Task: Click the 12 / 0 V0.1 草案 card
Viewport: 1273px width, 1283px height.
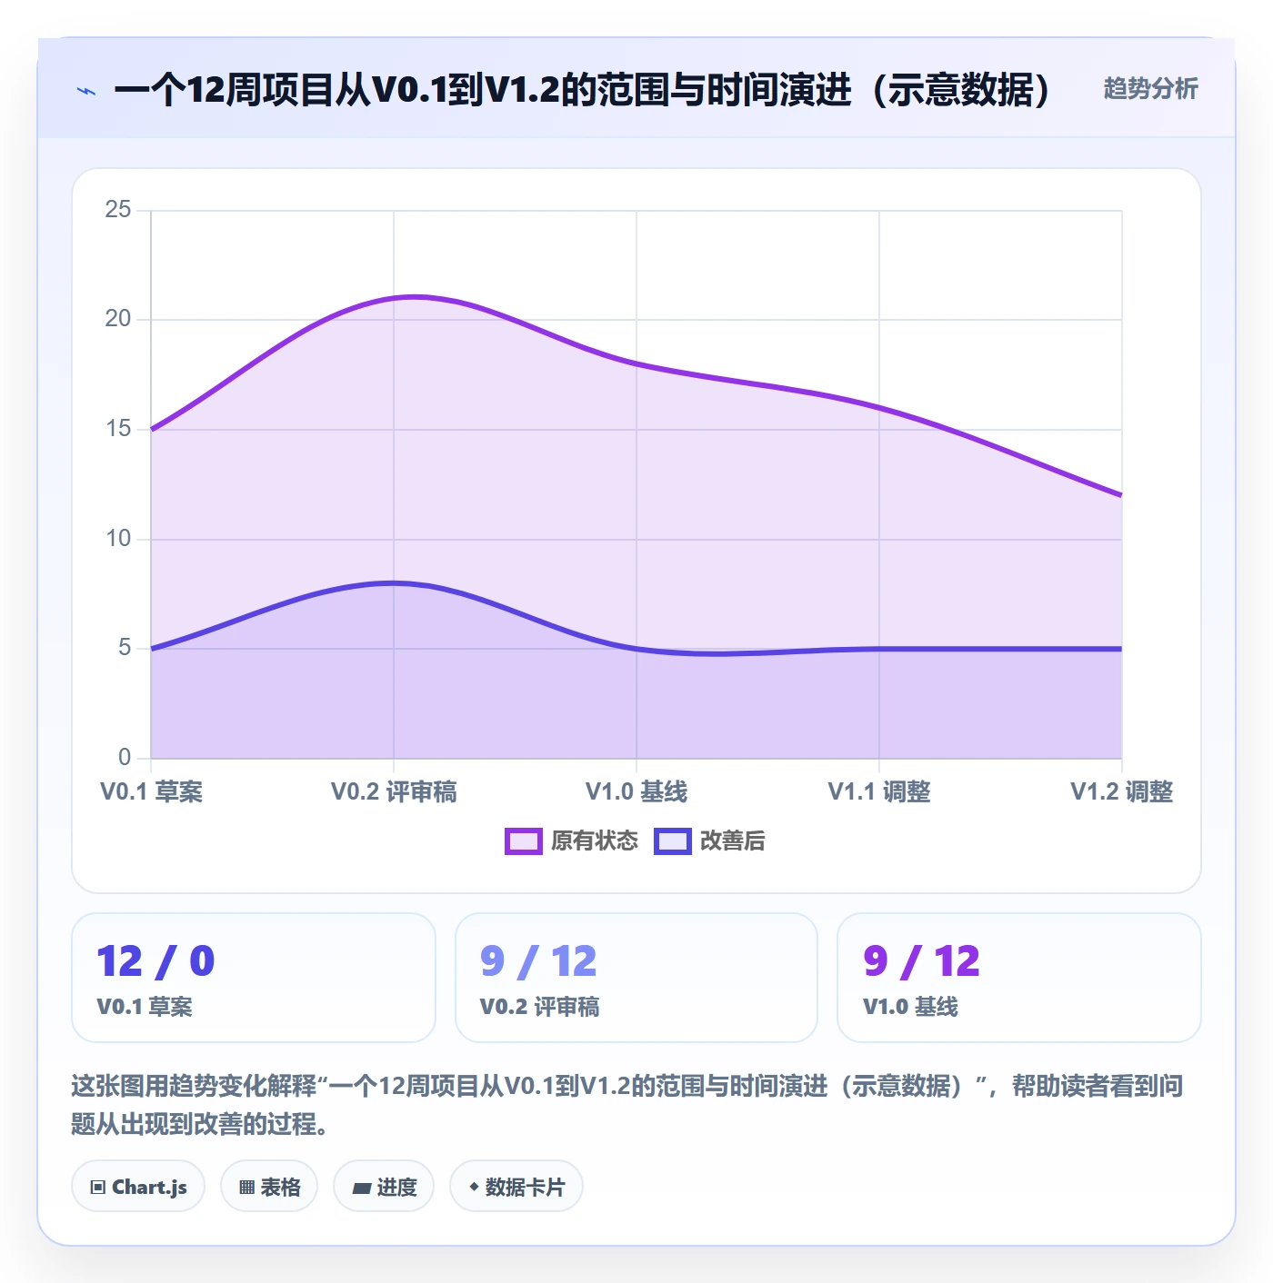Action: (x=254, y=978)
